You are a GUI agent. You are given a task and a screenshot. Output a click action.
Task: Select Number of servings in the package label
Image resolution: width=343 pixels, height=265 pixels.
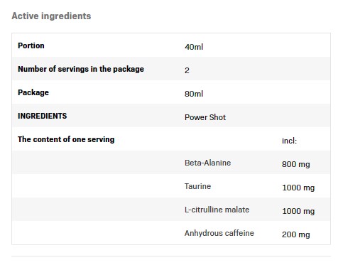click(81, 69)
